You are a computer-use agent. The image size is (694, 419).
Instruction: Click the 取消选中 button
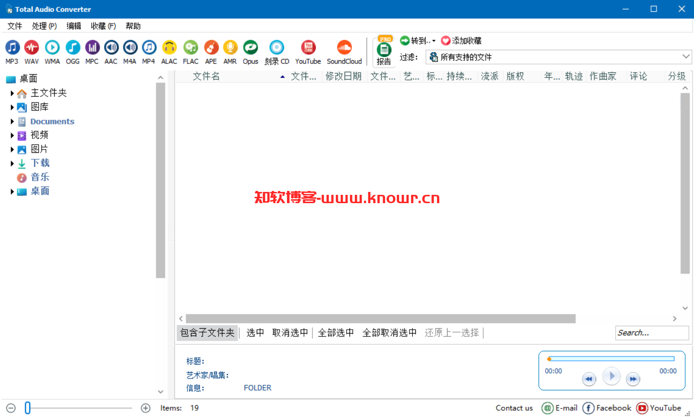290,333
